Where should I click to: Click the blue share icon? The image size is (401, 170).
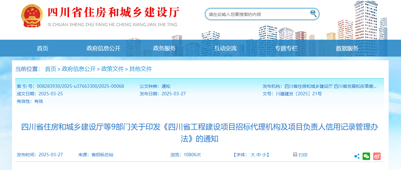pos(357,156)
